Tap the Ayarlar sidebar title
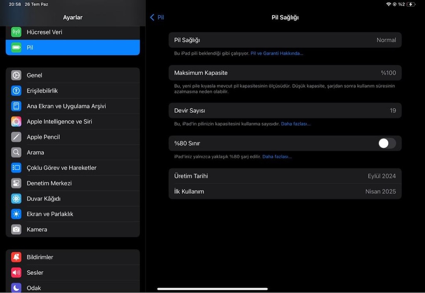 coord(73,17)
